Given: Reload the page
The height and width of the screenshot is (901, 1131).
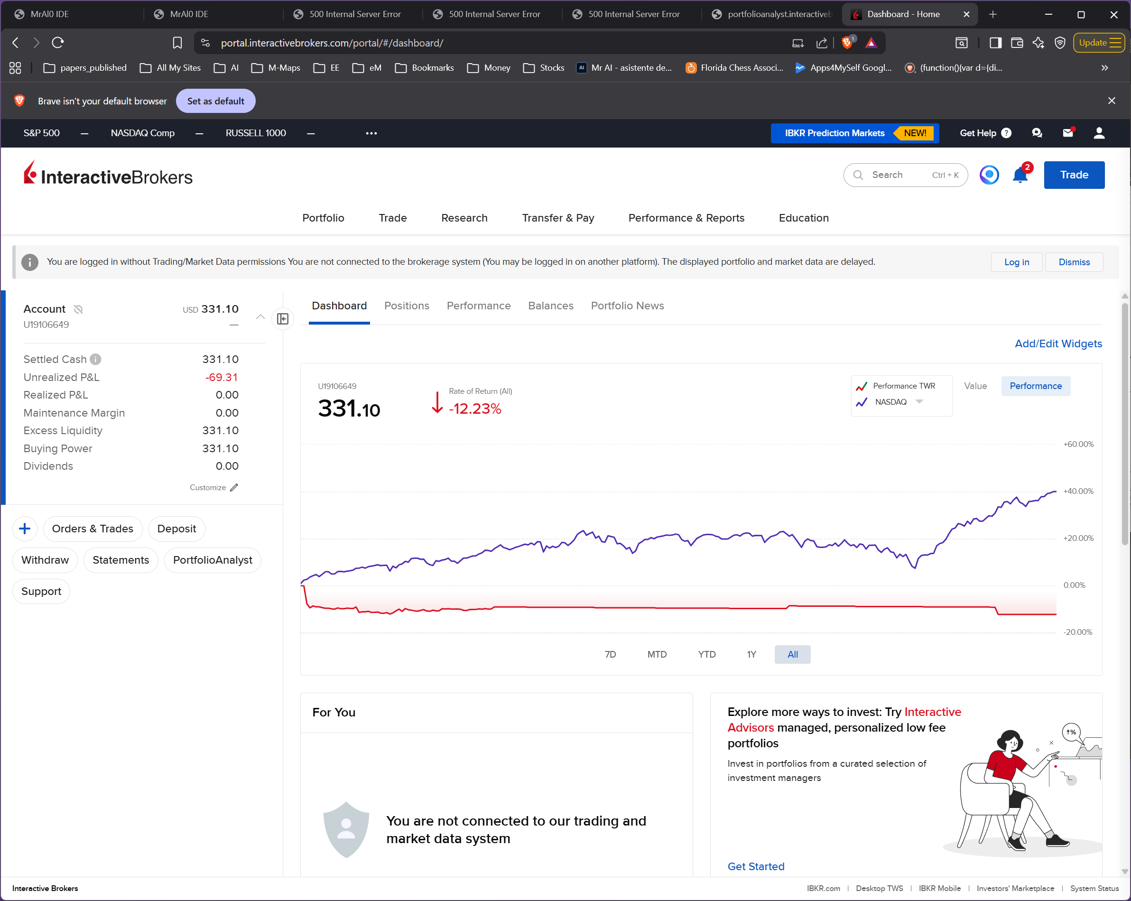Looking at the screenshot, I should click(x=58, y=43).
